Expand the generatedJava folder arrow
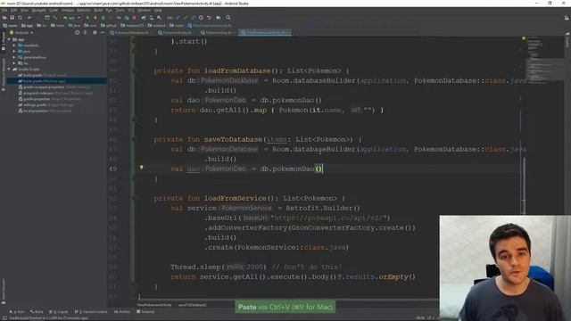571x321 pixels. tap(14, 57)
